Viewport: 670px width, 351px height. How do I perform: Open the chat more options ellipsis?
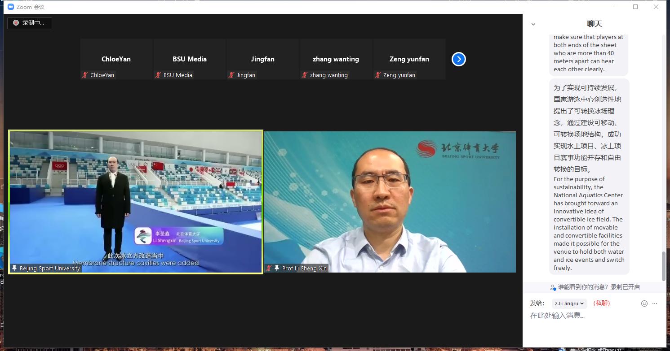point(655,303)
